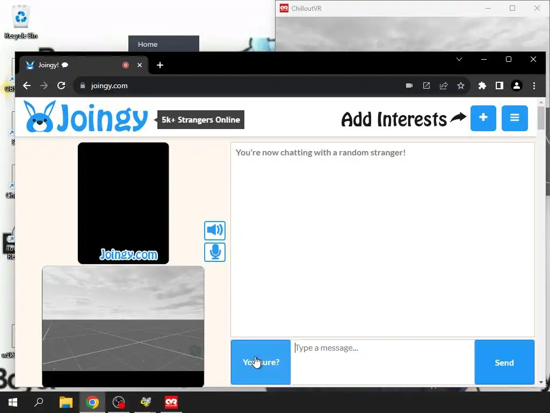Click your own webcam preview video
This screenshot has width=550, height=413.
coord(123,326)
